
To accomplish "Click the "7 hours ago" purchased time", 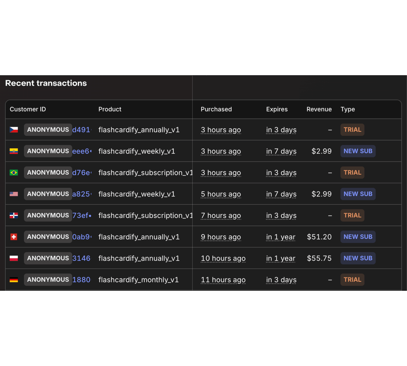I will (x=221, y=216).
